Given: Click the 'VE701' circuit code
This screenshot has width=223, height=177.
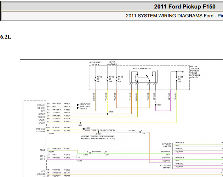Looking at the screenshot, I should tap(67, 176).
